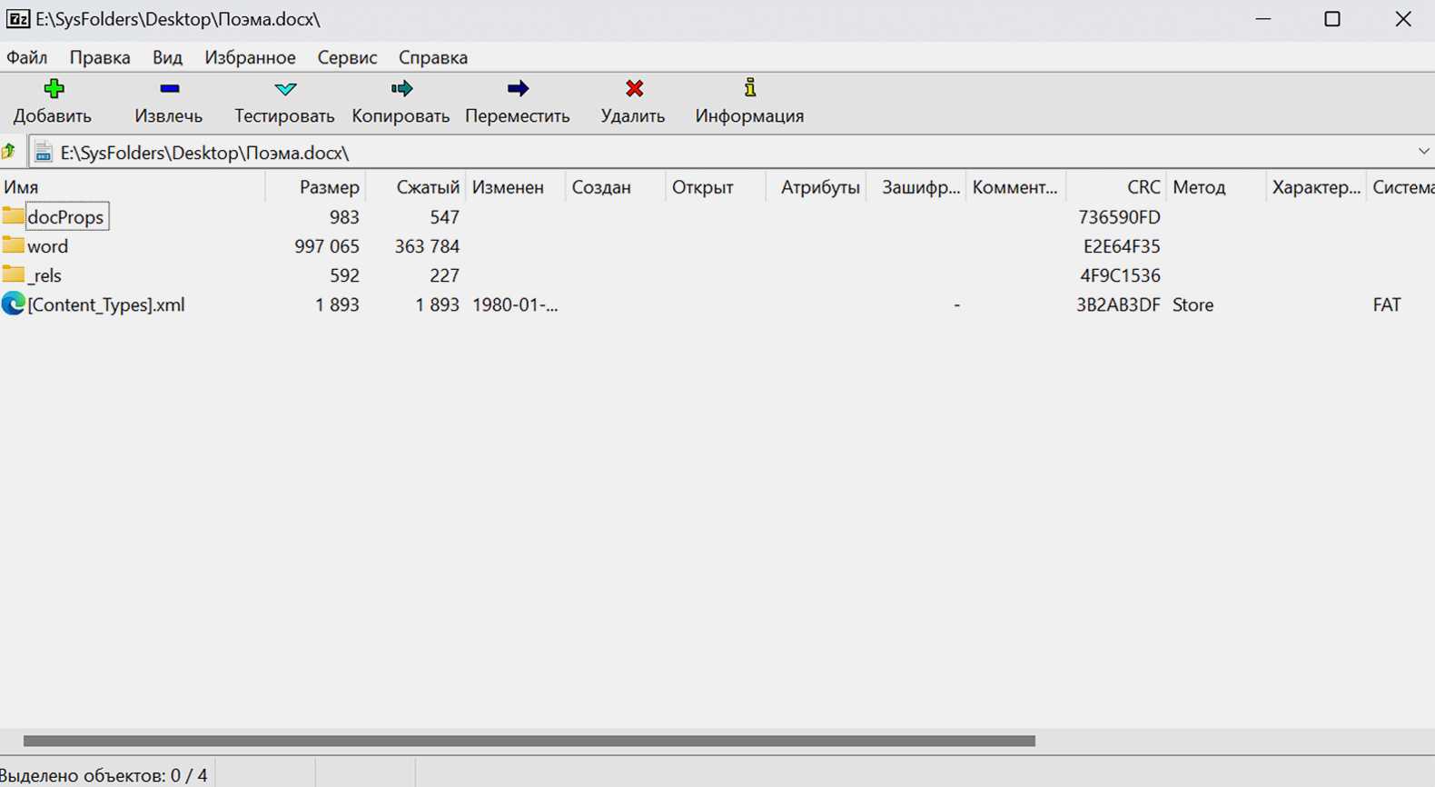This screenshot has height=787, width=1435.
Task: Go up one folder level icon
Action: click(10, 152)
